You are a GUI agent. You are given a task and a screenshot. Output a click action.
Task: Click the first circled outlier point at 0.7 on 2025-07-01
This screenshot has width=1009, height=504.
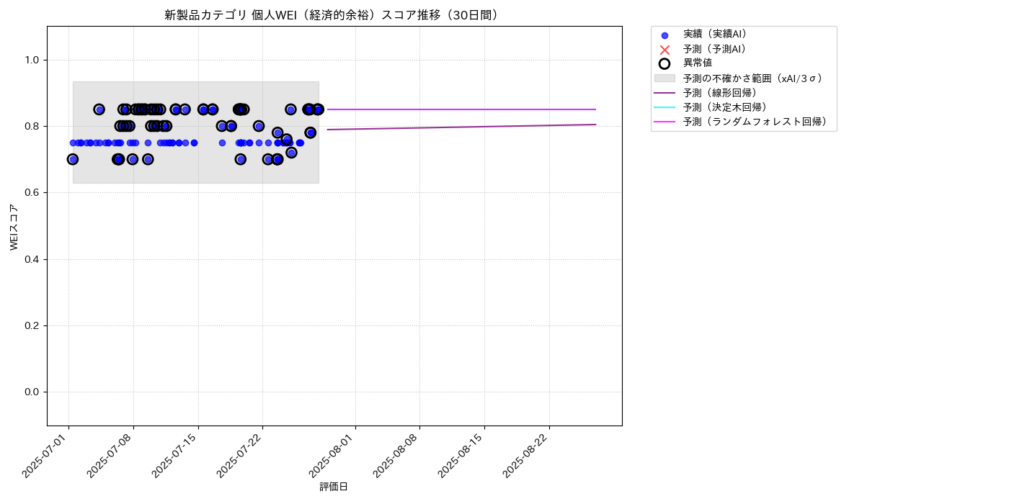(x=73, y=159)
